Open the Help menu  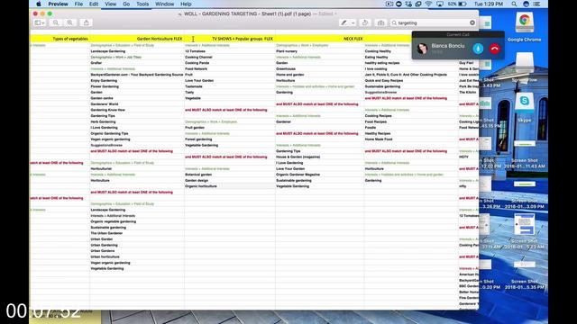pos(186,4)
